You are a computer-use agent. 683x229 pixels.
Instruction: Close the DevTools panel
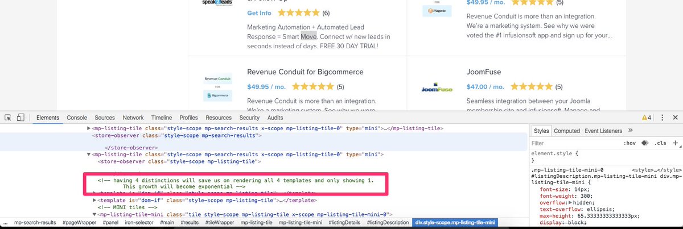[675, 118]
